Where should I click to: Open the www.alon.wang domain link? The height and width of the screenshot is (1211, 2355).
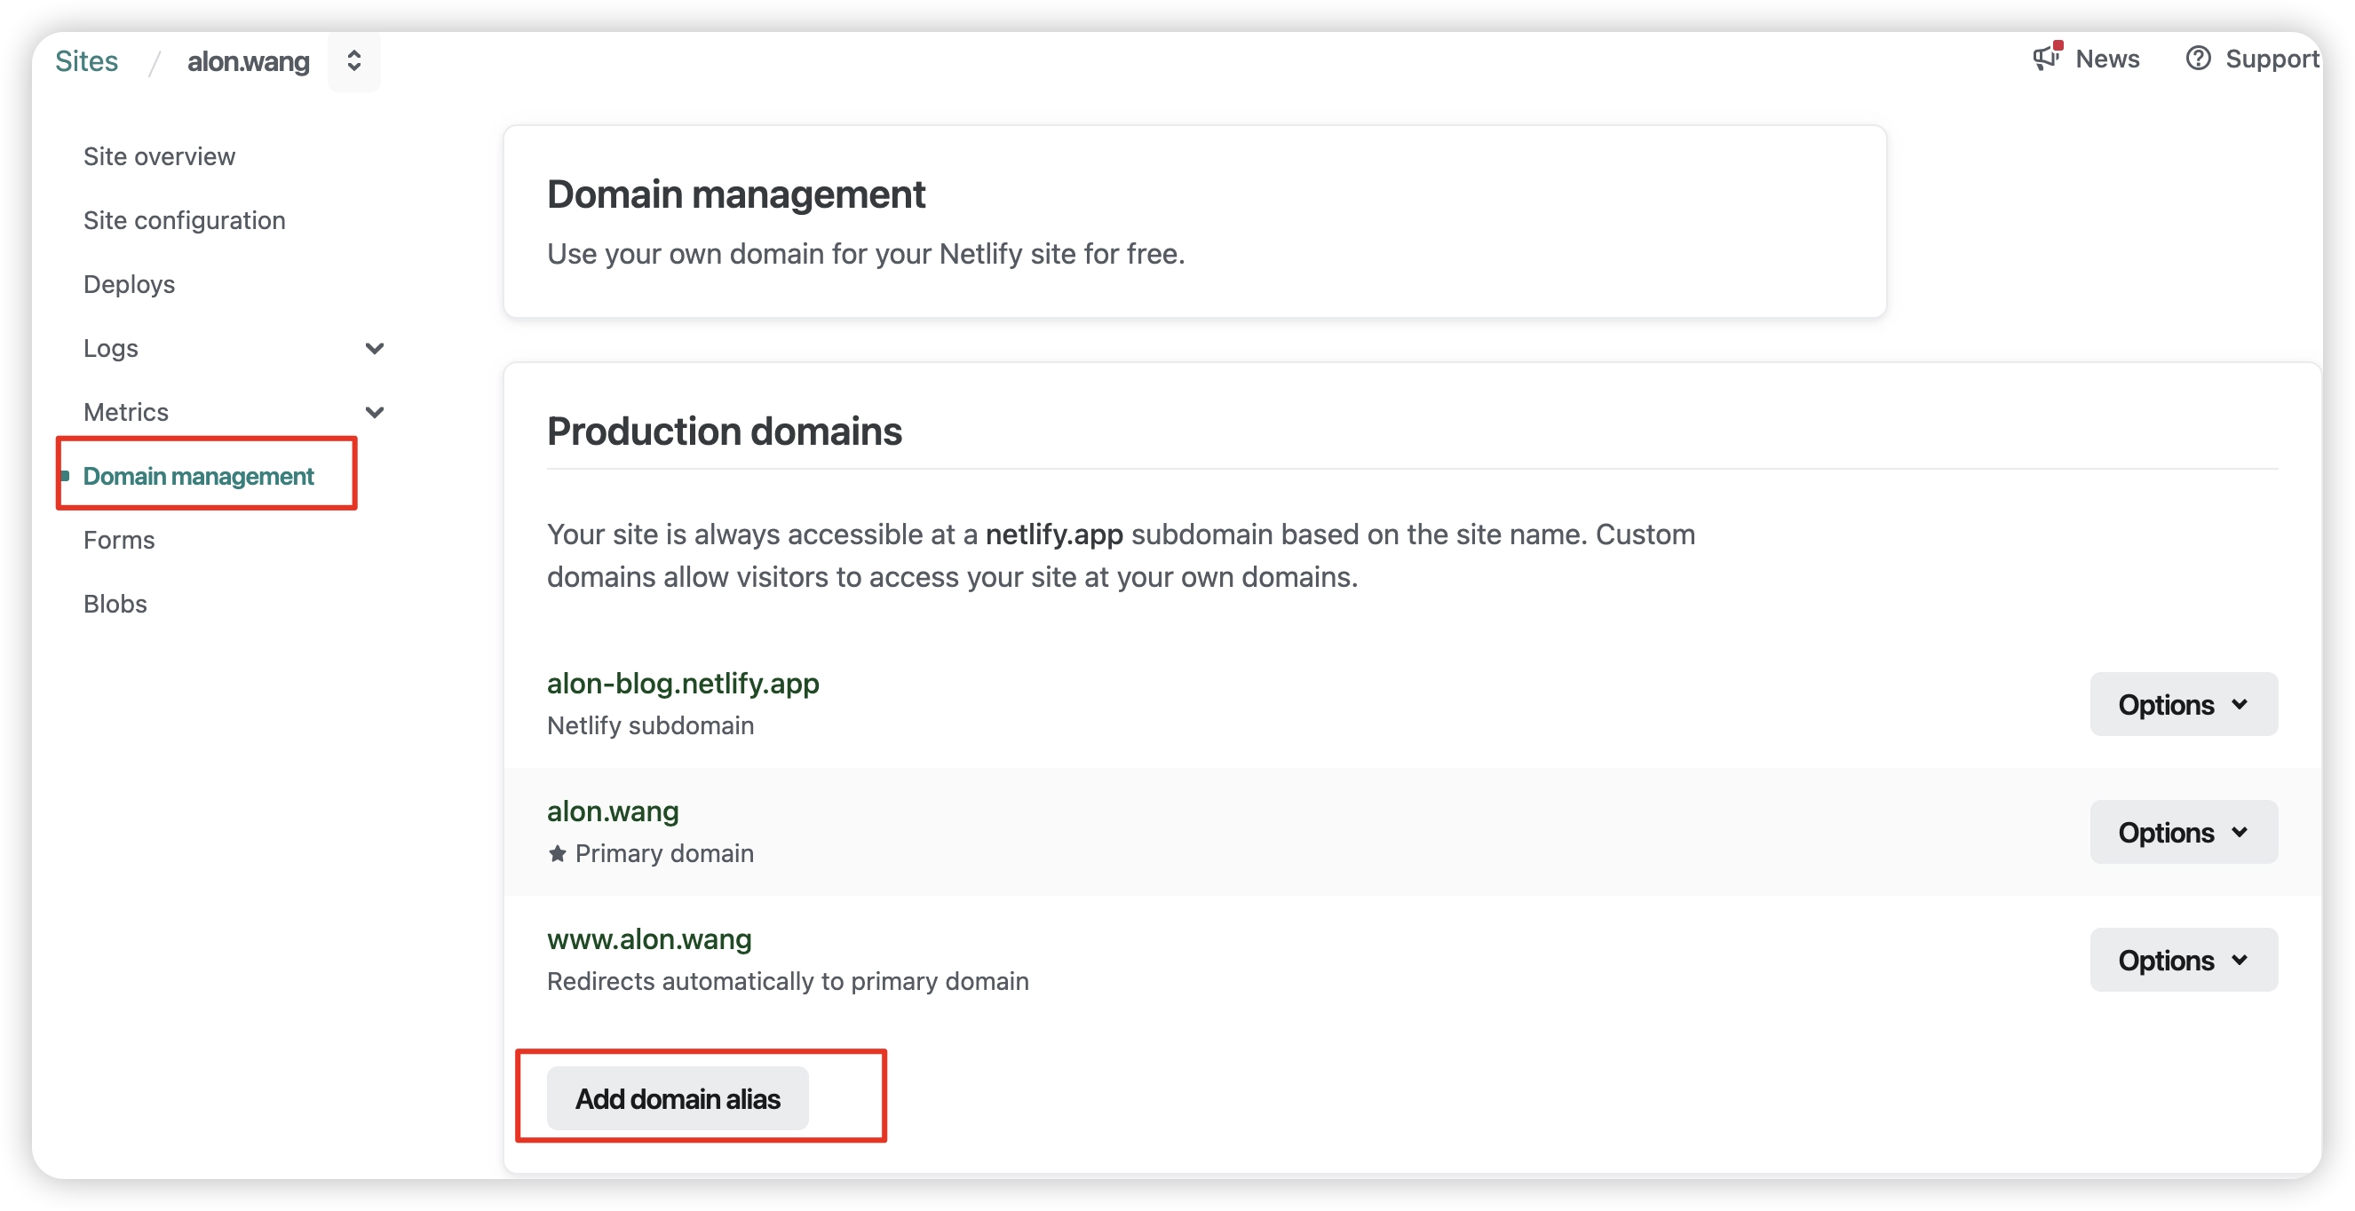649,939
